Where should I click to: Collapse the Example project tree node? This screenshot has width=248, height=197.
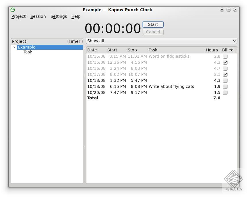click(x=14, y=47)
